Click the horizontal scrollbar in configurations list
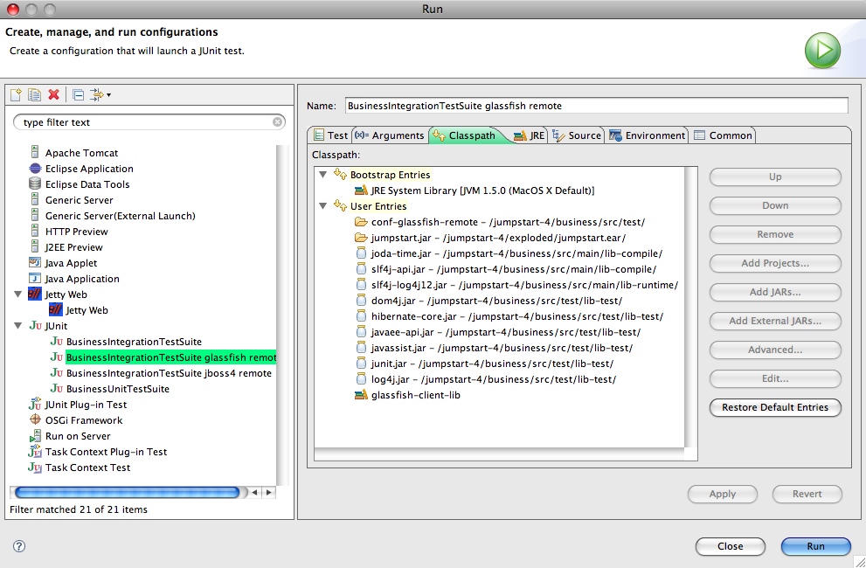This screenshot has width=866, height=568. (x=127, y=492)
